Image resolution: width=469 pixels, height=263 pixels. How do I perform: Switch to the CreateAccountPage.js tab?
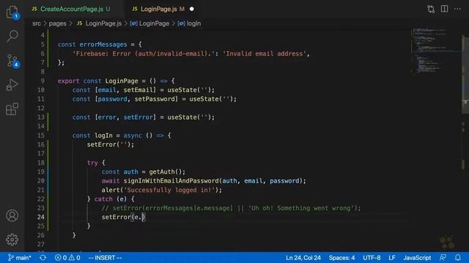pyautogui.click(x=71, y=9)
